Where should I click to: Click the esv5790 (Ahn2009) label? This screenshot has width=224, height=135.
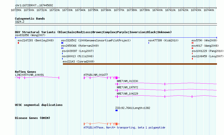point(204,40)
